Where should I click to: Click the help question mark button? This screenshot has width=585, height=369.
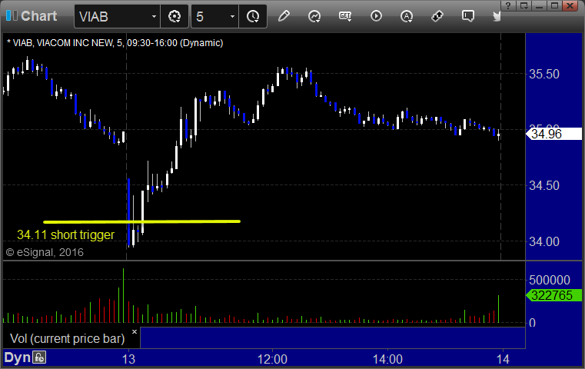(509, 5)
